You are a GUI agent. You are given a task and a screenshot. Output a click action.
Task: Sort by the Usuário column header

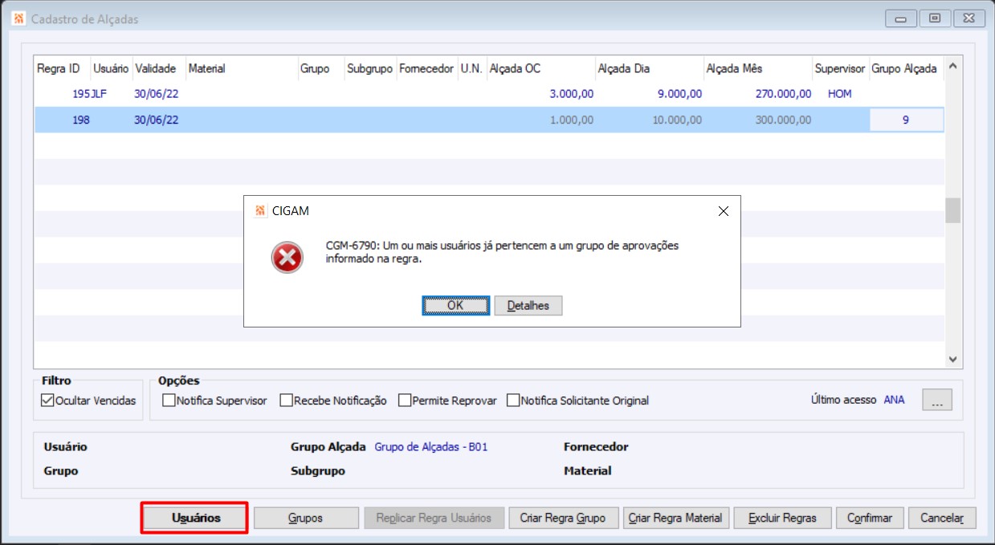point(110,69)
